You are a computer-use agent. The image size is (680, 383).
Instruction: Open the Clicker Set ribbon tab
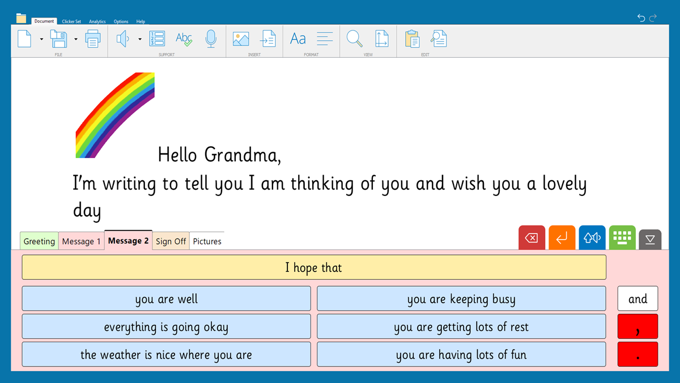[71, 22]
